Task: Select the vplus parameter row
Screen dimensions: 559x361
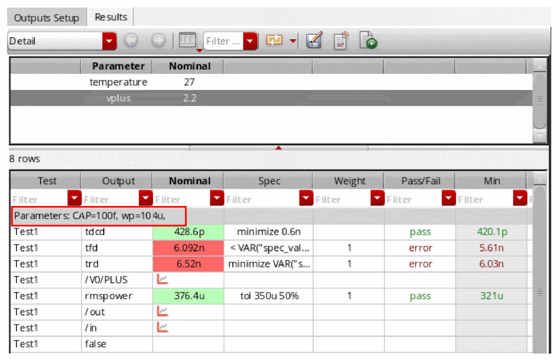Action: [x=118, y=98]
